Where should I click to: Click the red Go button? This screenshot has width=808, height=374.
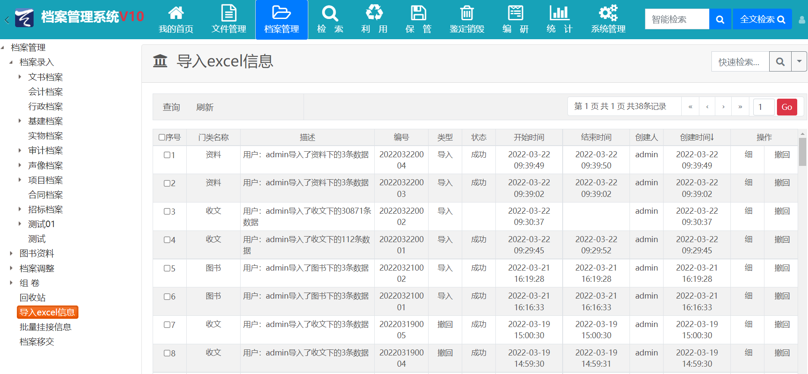click(x=786, y=107)
